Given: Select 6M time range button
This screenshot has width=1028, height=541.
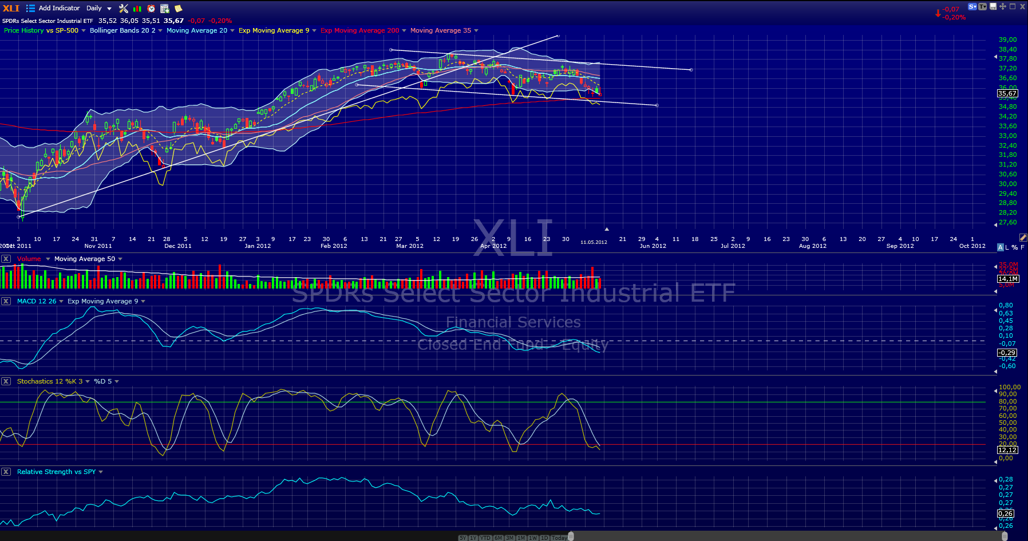Looking at the screenshot, I should point(499,538).
